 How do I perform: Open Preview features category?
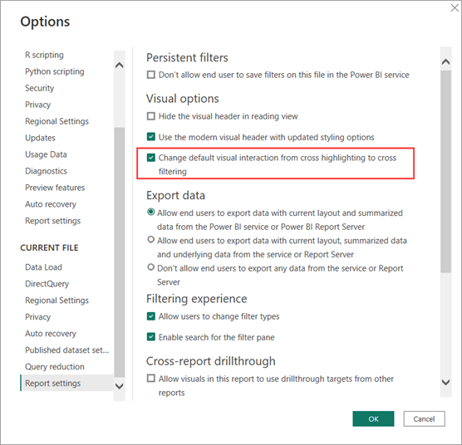55,188
